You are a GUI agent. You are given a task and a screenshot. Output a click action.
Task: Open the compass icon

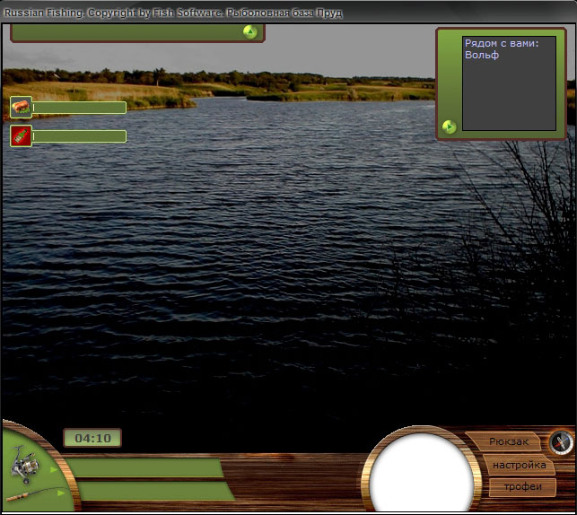561,441
